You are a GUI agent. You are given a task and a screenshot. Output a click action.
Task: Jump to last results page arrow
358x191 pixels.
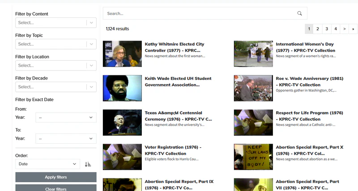pyautogui.click(x=353, y=29)
